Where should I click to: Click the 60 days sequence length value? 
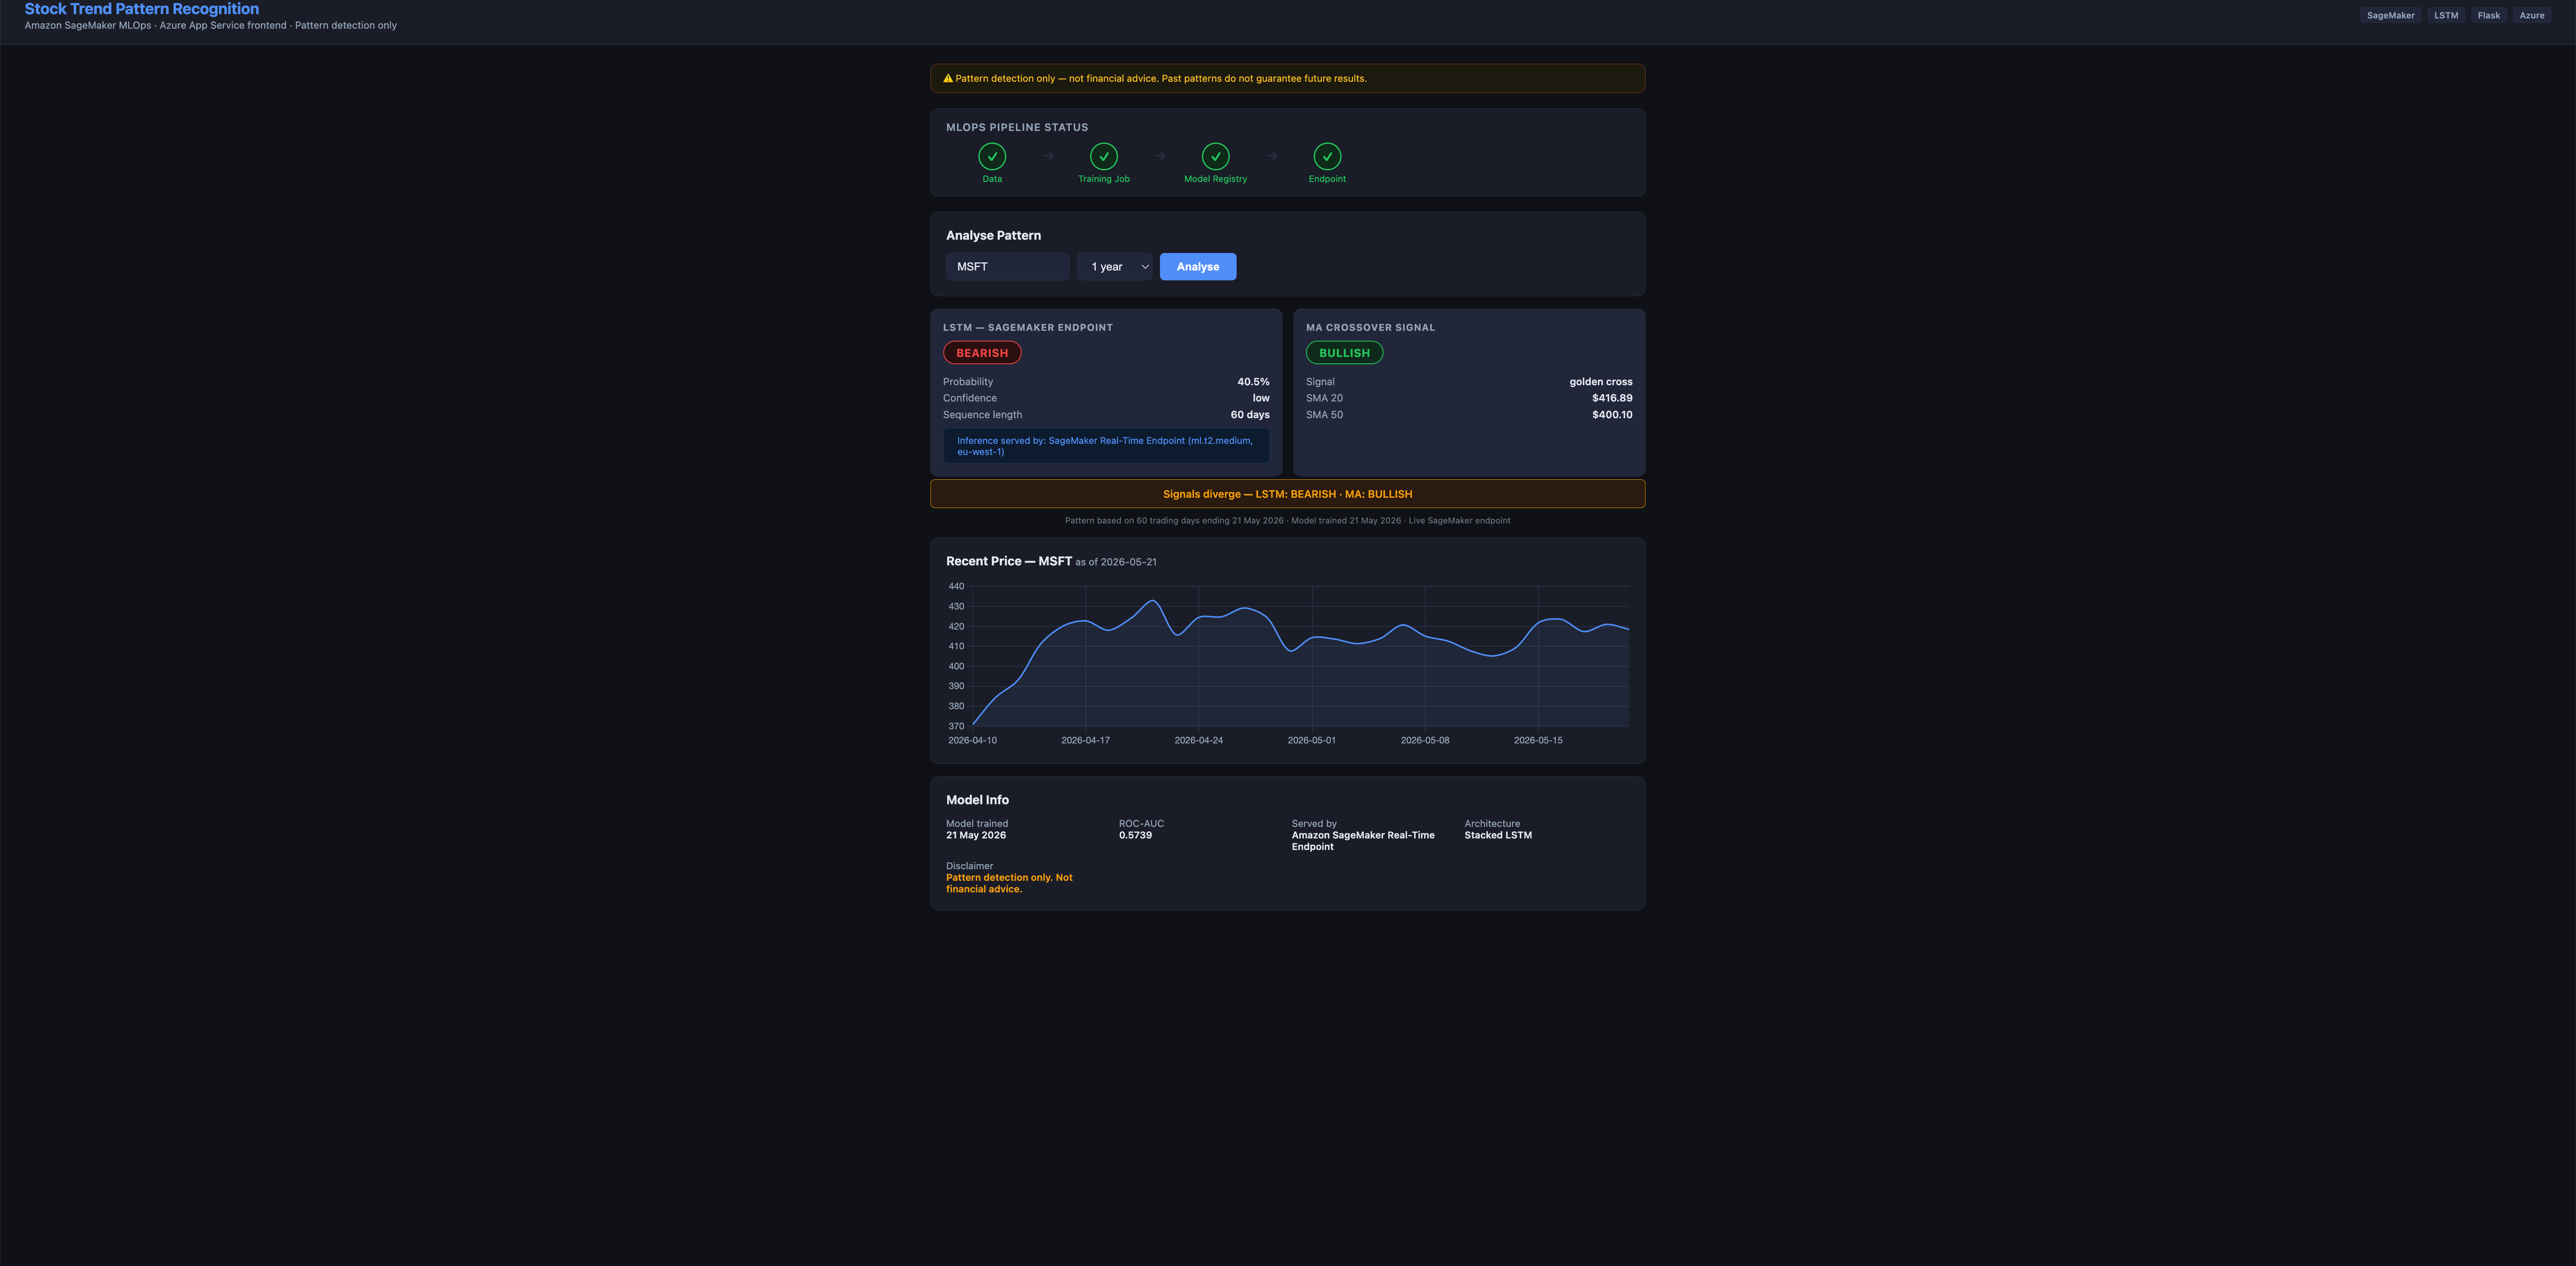point(1249,415)
